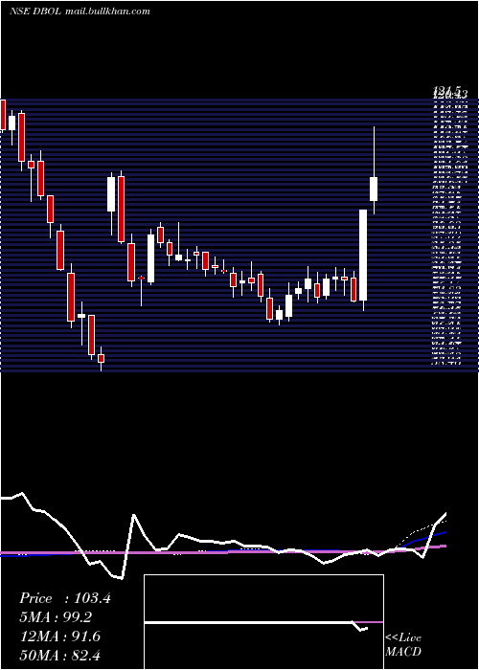Click the top price label 124.5 on axis
This screenshot has height=670, width=479.
[x=447, y=90]
